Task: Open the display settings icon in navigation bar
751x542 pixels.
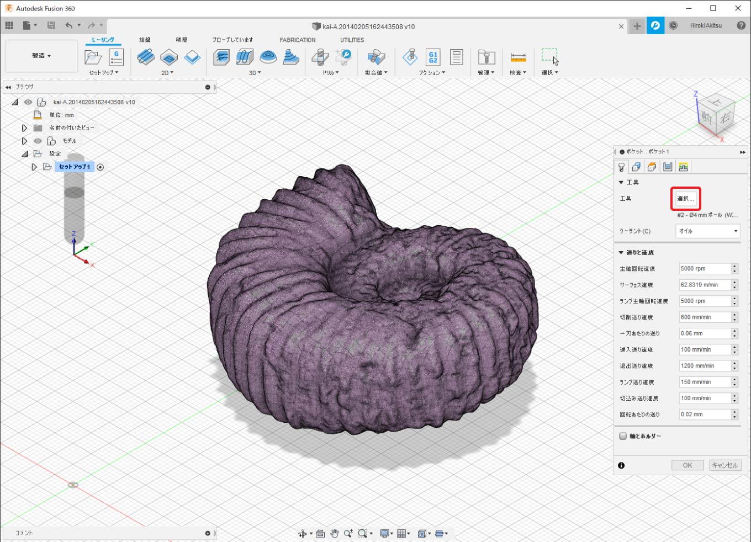Action: (384, 533)
